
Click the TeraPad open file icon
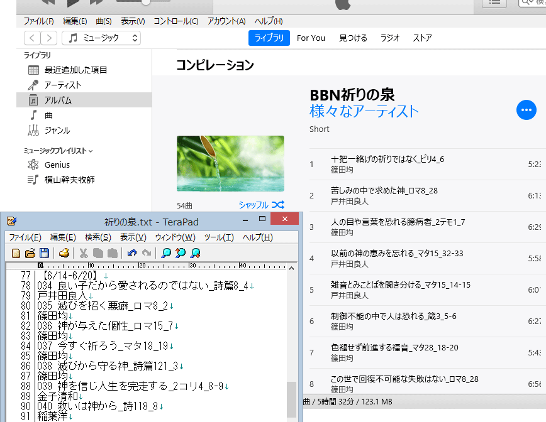(30, 253)
